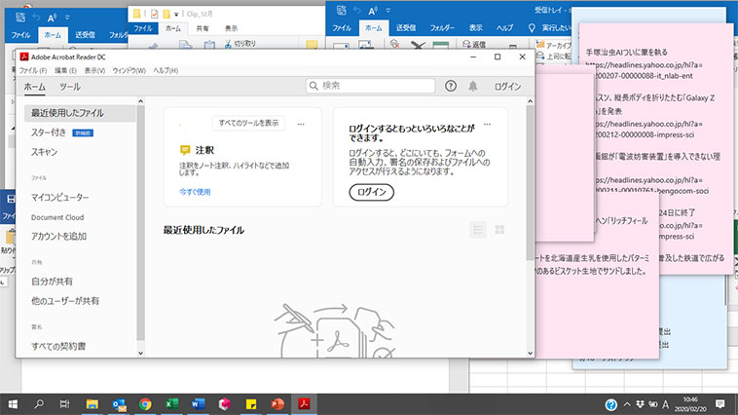
Task: Select 自分が共有 in the sidebar
Action: coord(52,282)
